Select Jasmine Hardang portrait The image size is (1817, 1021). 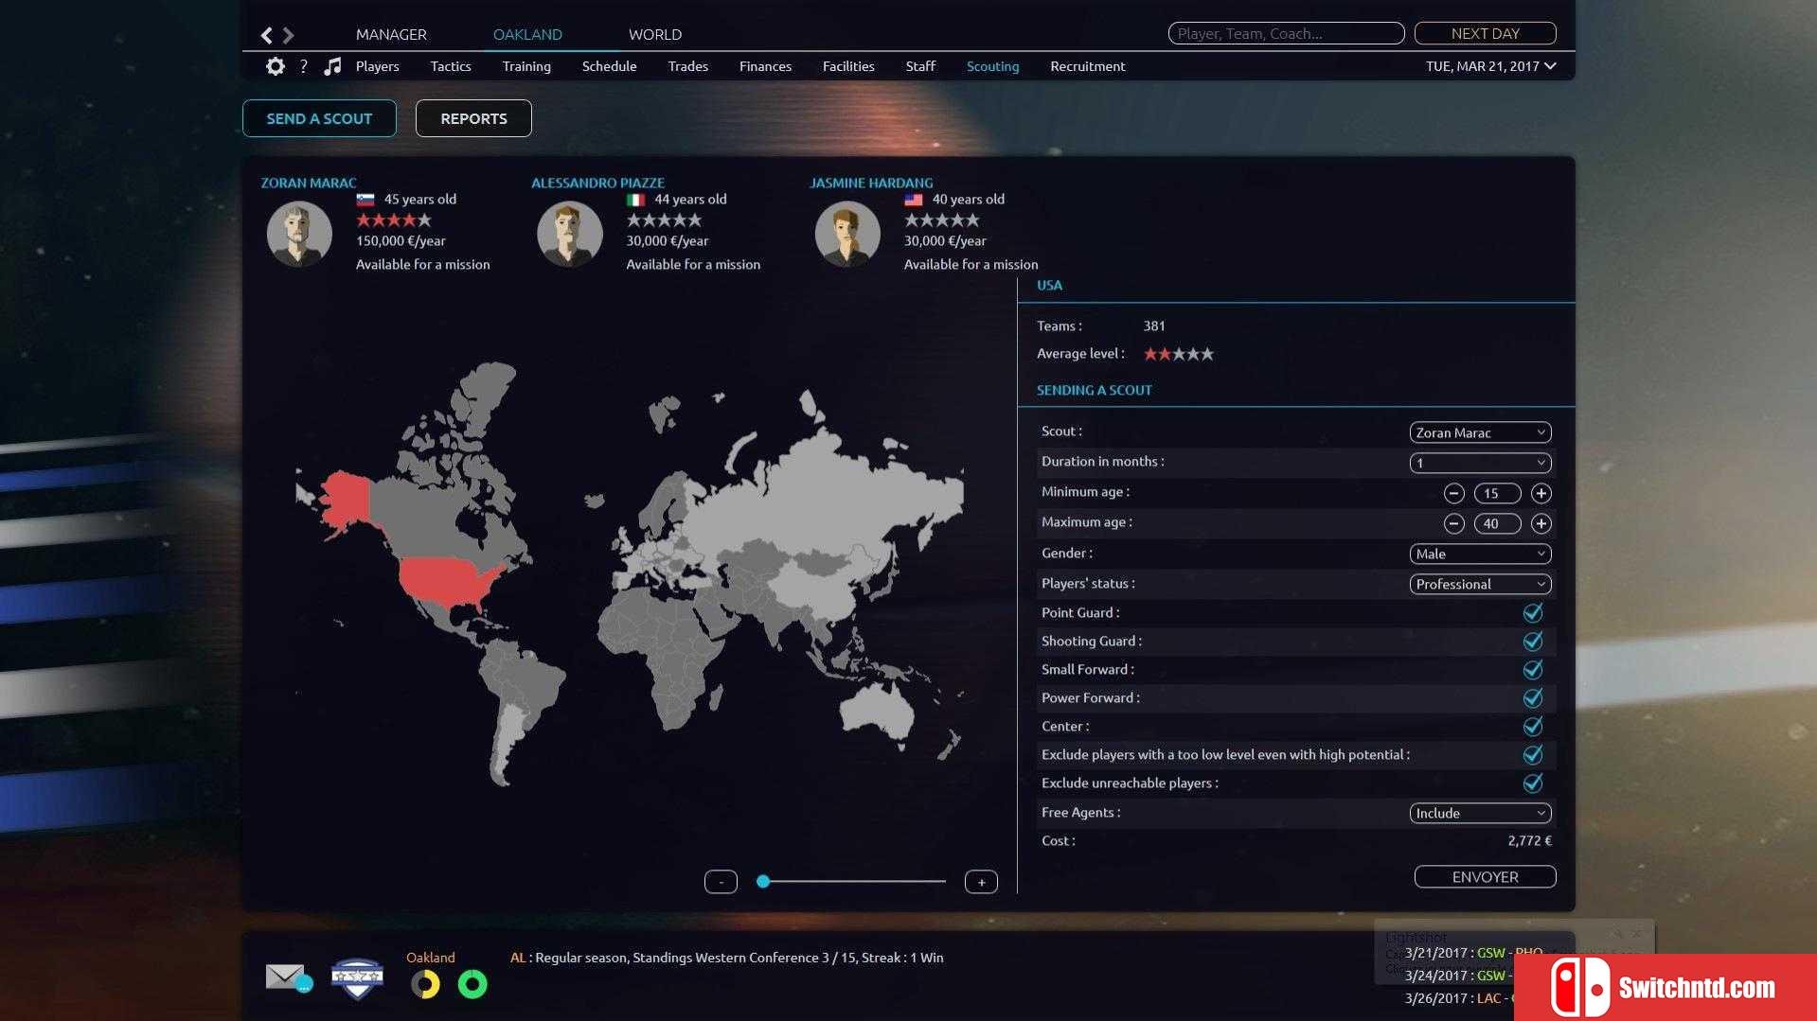pyautogui.click(x=847, y=234)
